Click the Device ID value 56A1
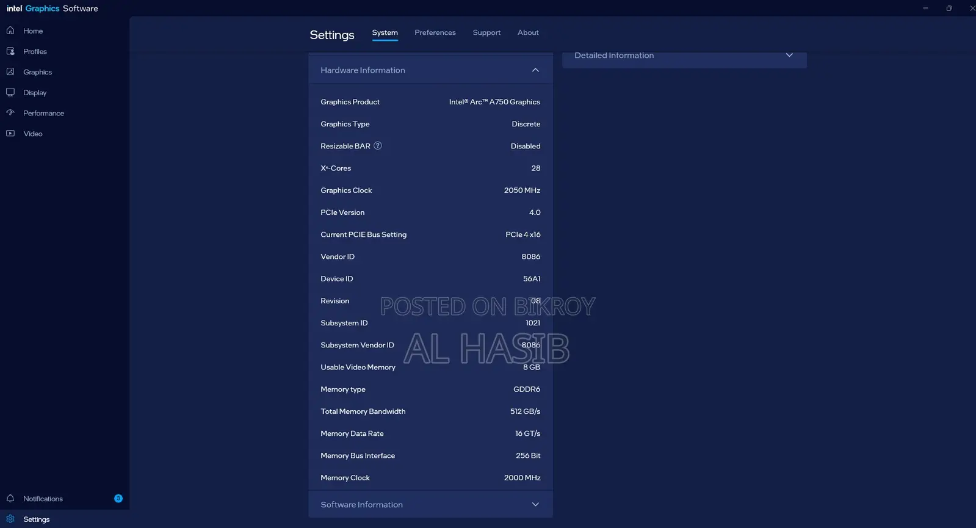The width and height of the screenshot is (976, 528). click(x=532, y=278)
